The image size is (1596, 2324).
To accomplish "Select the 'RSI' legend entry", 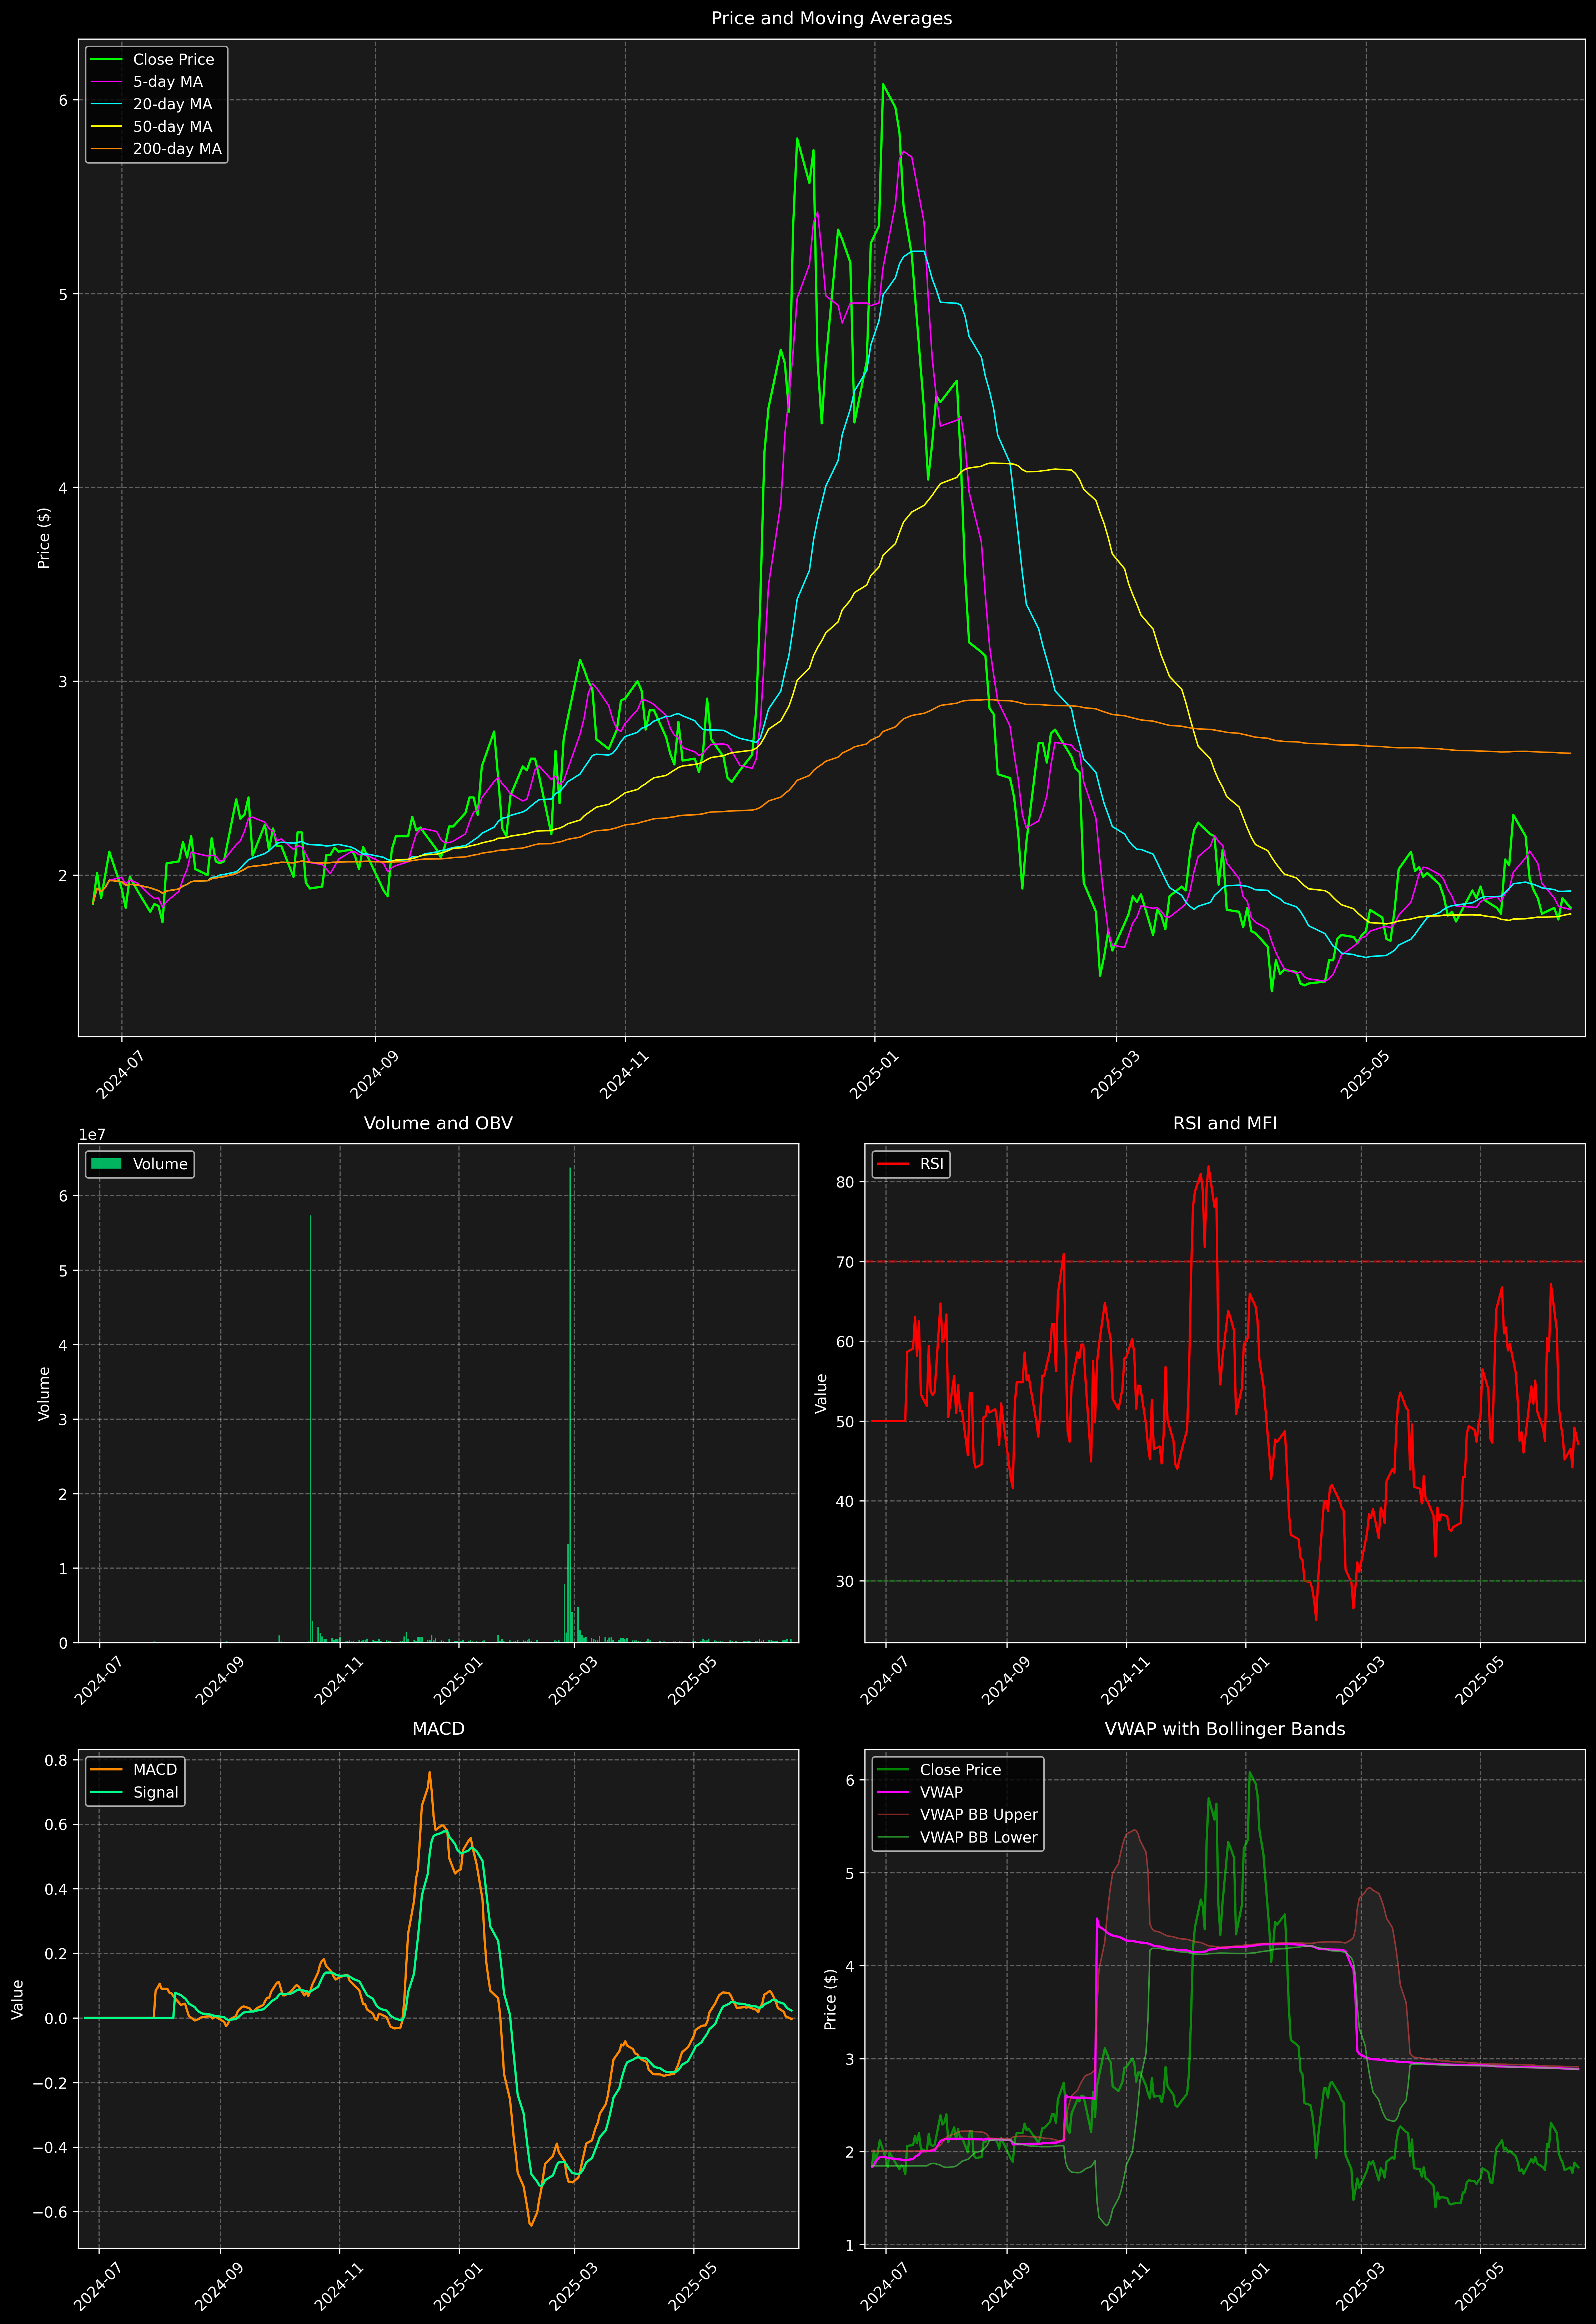I will point(910,1164).
